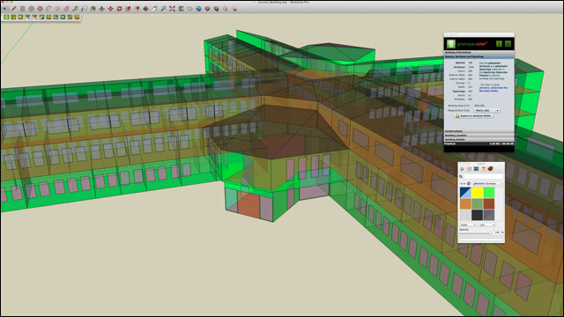This screenshot has width=564, height=317.
Task: Pick the muted green surface swatch
Action: 477,203
